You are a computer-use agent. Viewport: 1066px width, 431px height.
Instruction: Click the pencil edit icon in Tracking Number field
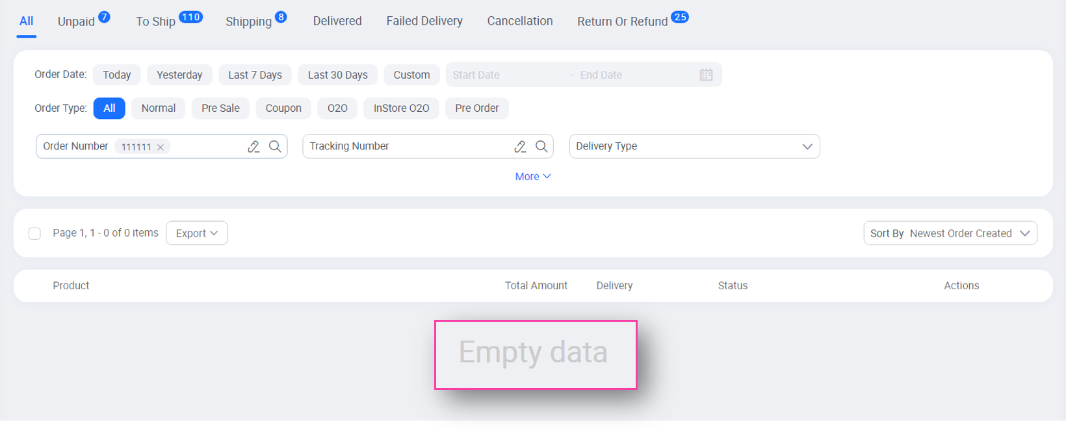[x=520, y=146]
